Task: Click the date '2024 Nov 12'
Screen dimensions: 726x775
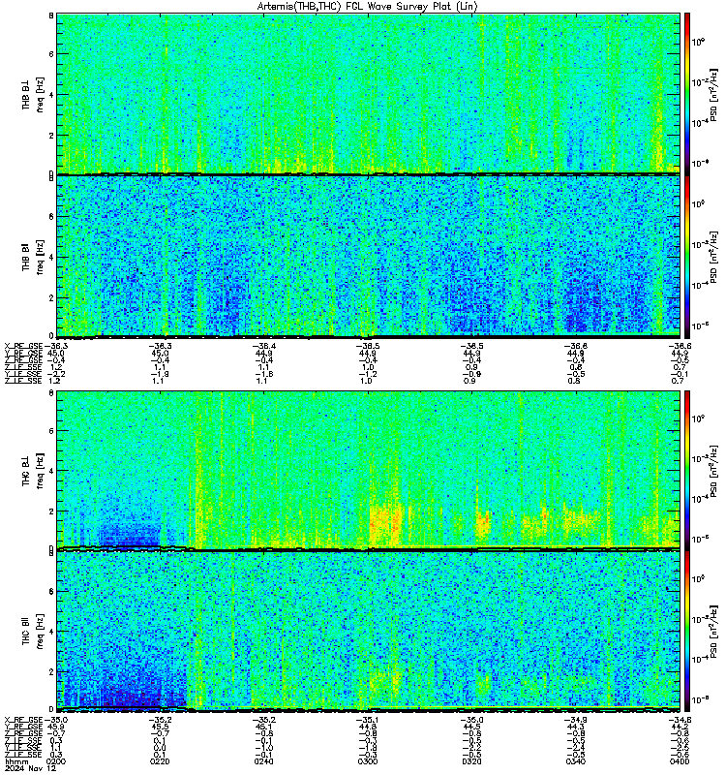Action: click(30, 768)
